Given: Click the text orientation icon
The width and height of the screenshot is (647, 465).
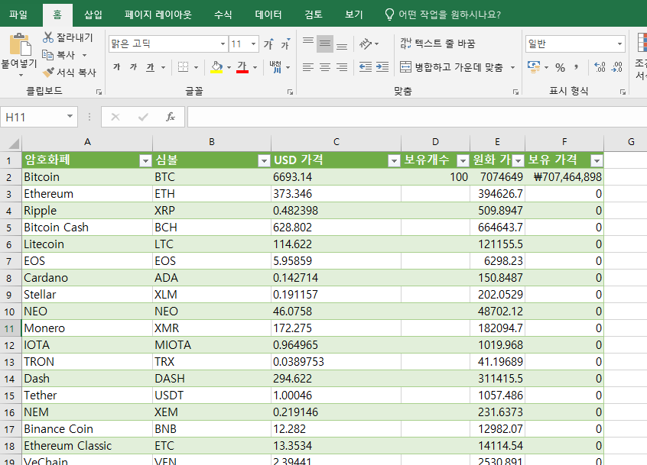Looking at the screenshot, I should click(x=366, y=44).
